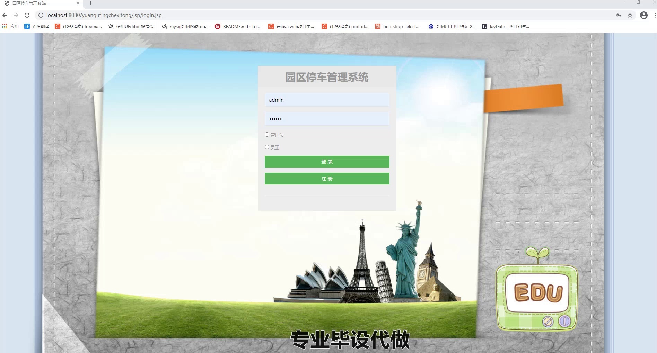The height and width of the screenshot is (353, 657).
Task: Open the freema... bookmark
Action: pyautogui.click(x=78, y=26)
